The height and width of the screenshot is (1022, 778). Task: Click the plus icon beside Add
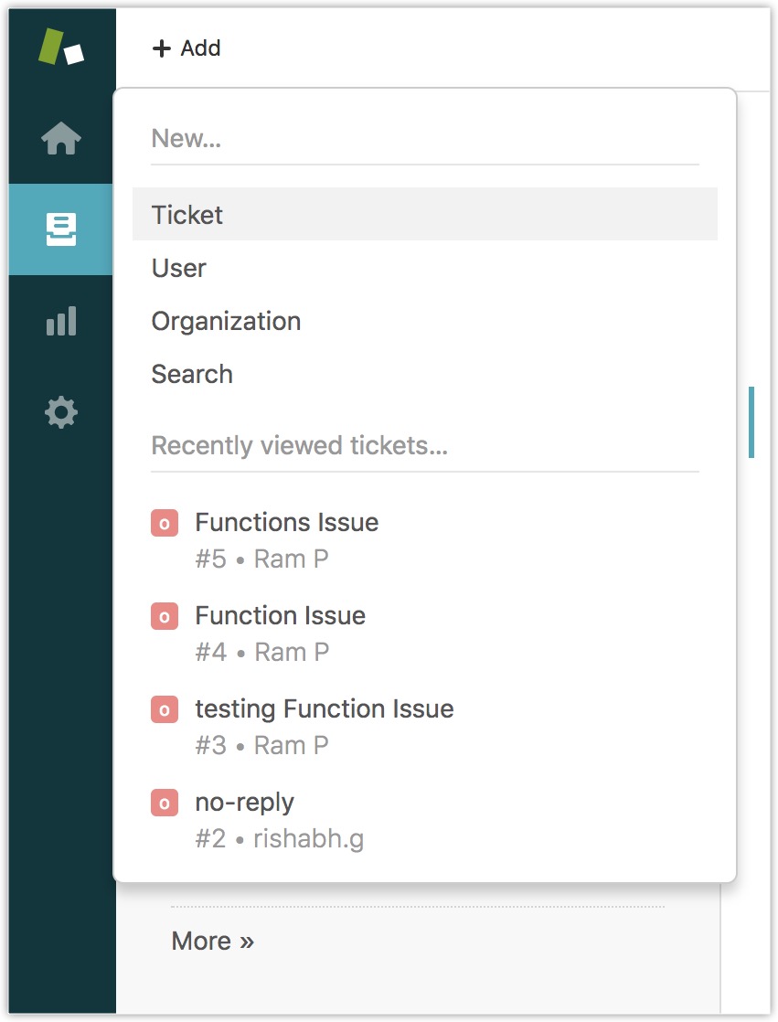point(162,48)
